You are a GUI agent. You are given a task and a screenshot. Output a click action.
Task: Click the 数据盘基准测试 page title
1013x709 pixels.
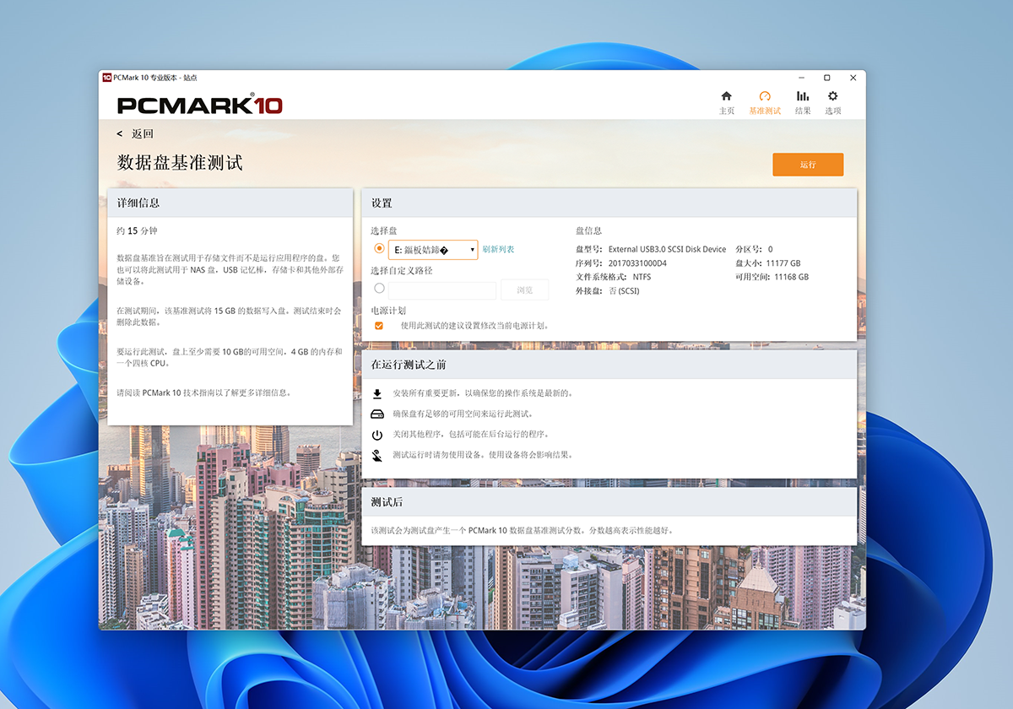[x=180, y=163]
